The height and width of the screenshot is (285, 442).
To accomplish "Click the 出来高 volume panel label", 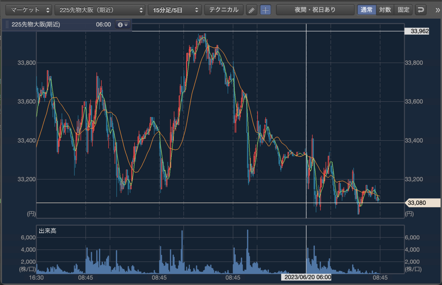I will [48, 231].
